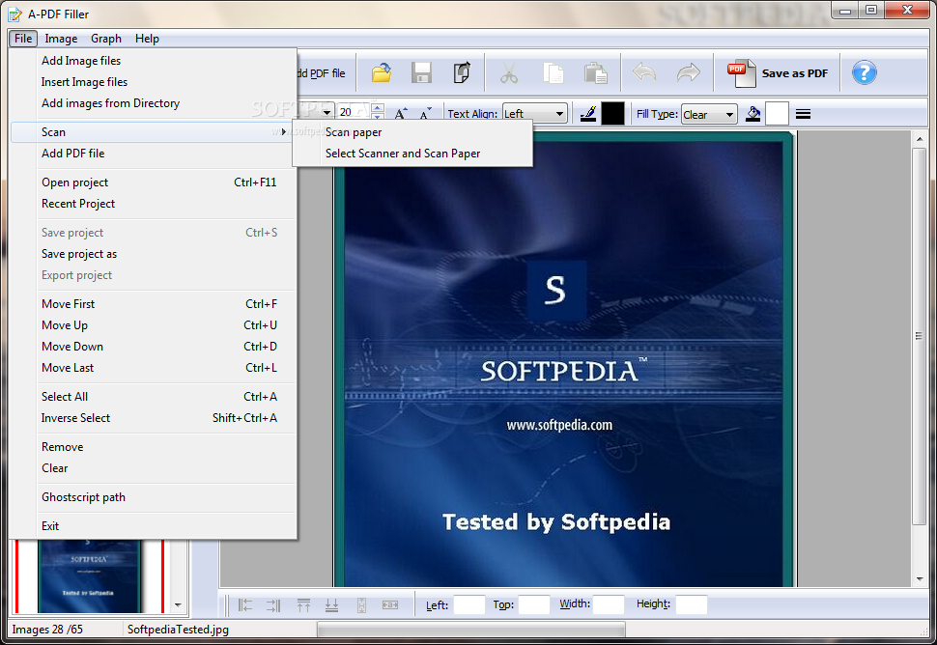
Task: Open the Image menu
Action: click(61, 39)
